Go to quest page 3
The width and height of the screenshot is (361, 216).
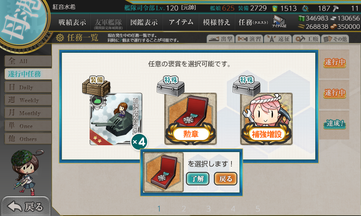point(208,209)
